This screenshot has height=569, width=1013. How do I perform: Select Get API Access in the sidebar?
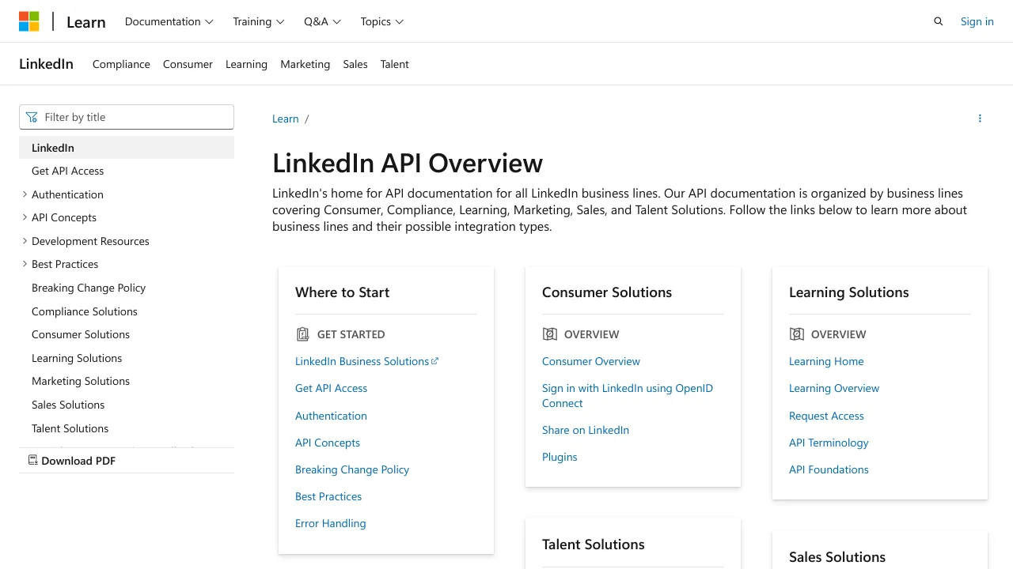67,171
